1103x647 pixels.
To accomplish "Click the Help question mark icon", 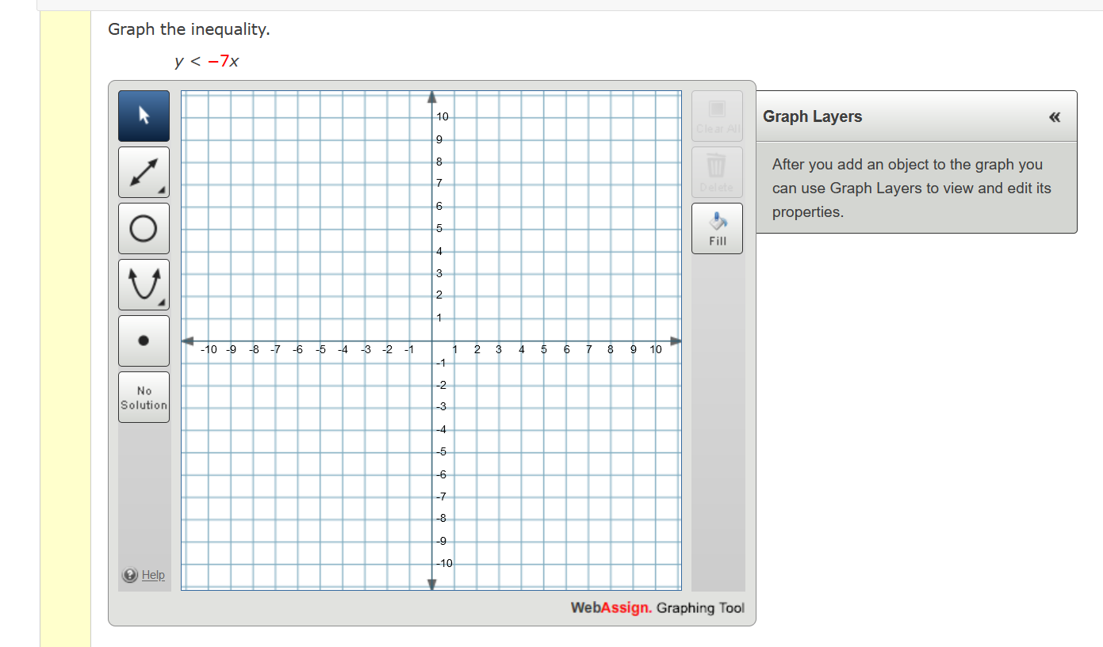I will (130, 575).
